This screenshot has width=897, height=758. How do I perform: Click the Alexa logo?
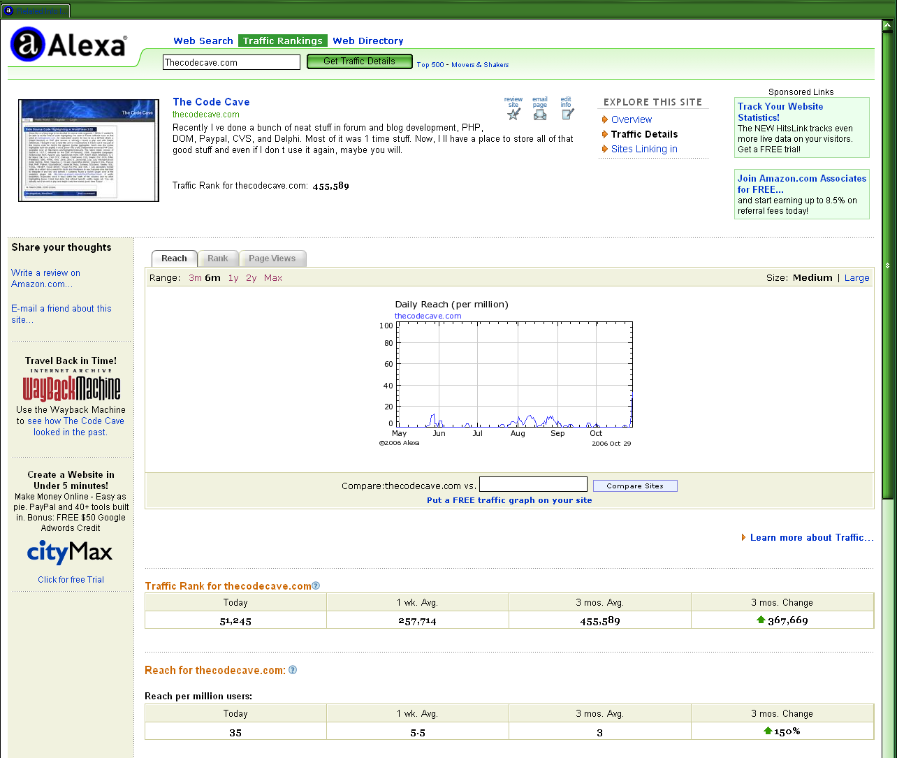[68, 45]
